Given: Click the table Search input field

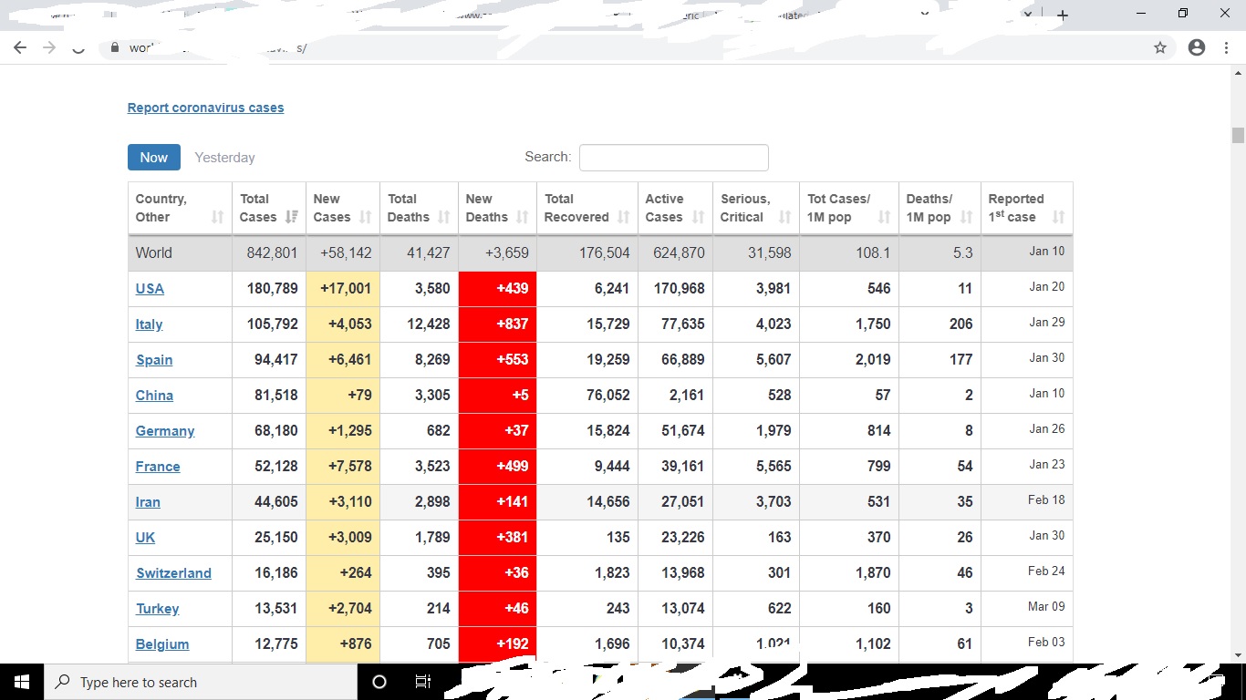Looking at the screenshot, I should (673, 158).
